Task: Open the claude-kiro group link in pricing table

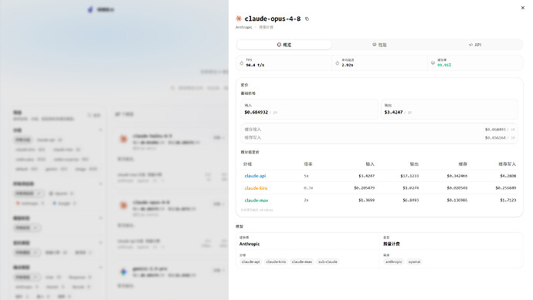Action: pos(256,188)
